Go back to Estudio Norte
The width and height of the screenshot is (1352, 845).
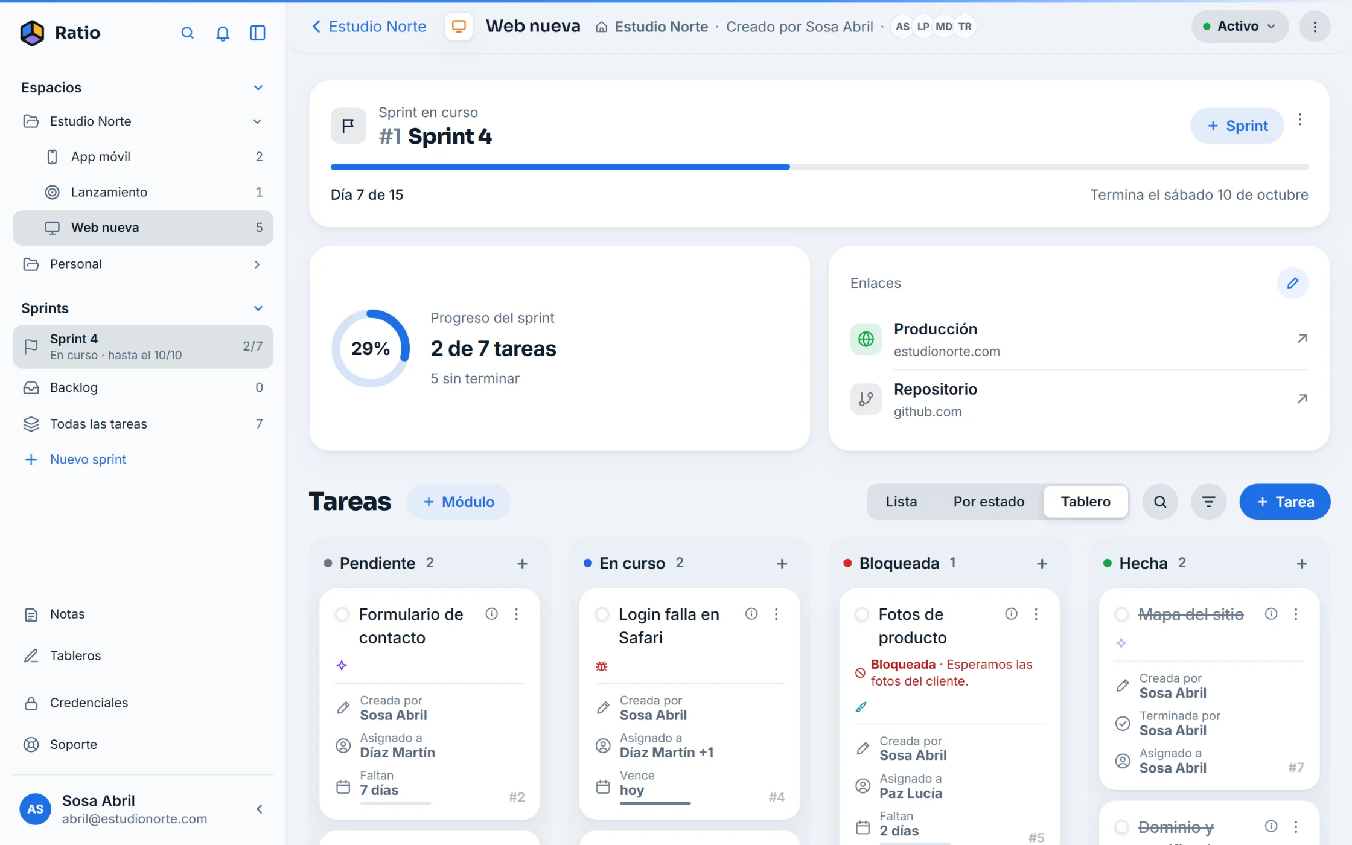coord(369,27)
